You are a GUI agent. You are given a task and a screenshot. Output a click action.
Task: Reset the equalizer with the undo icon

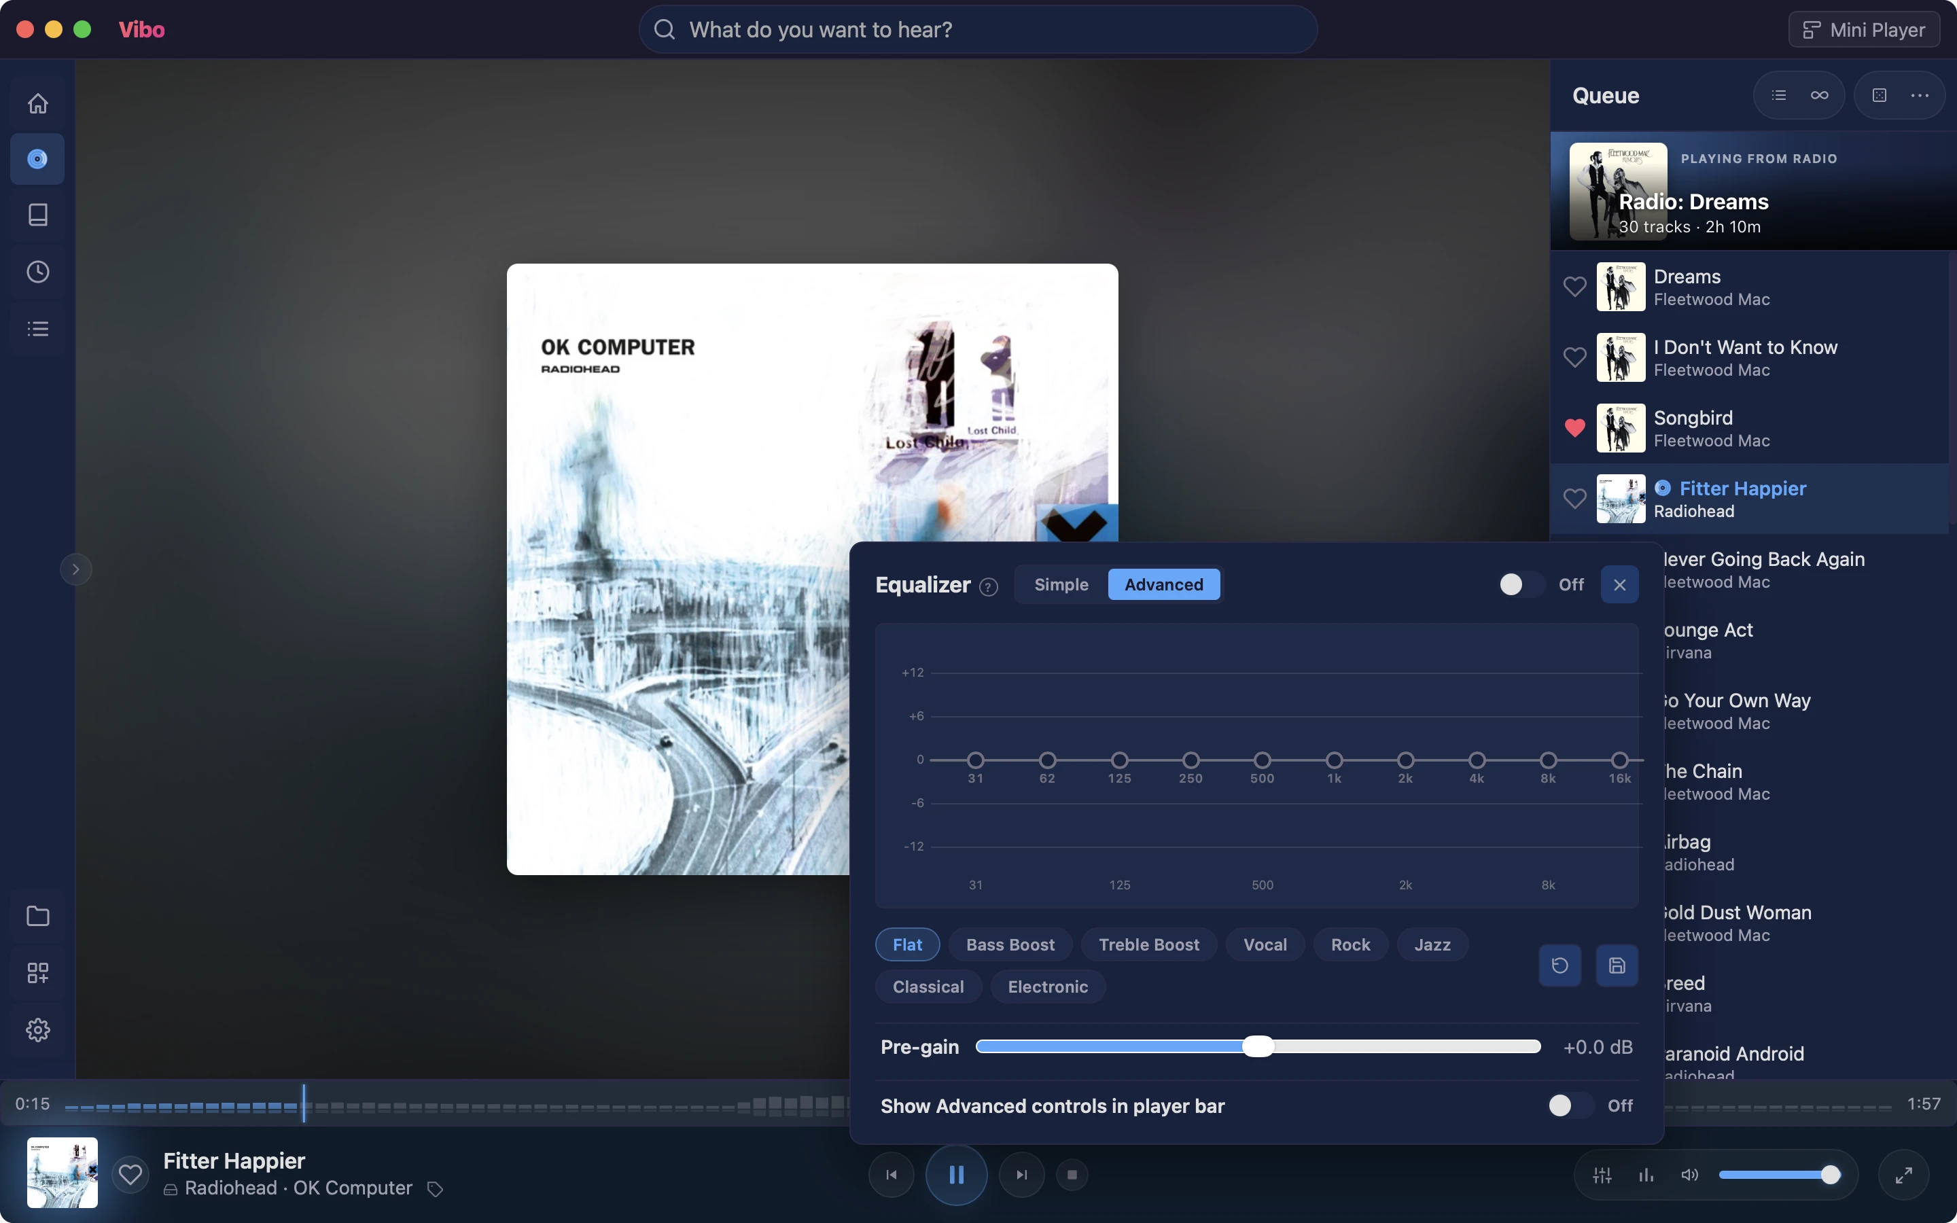pos(1560,965)
